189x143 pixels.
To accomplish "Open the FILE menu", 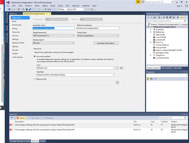I will pyautogui.click(x=8, y=6).
